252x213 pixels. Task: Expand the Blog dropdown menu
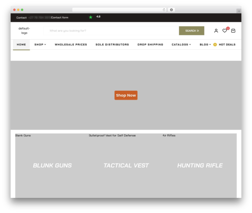tap(205, 44)
